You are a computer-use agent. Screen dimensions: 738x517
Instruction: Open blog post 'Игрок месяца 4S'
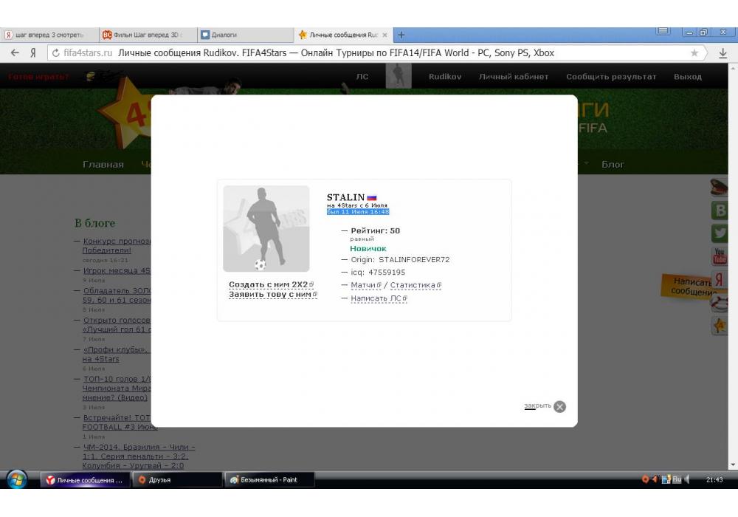[117, 271]
